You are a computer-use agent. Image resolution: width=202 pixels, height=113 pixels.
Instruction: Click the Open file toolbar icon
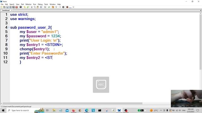pos(4,7)
